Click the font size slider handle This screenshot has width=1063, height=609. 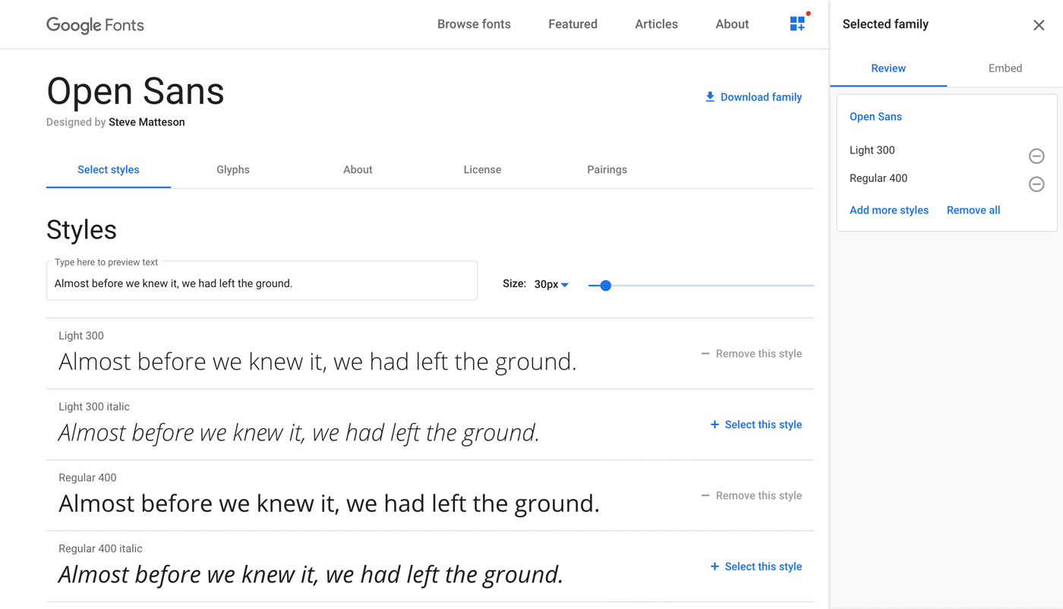pos(605,286)
